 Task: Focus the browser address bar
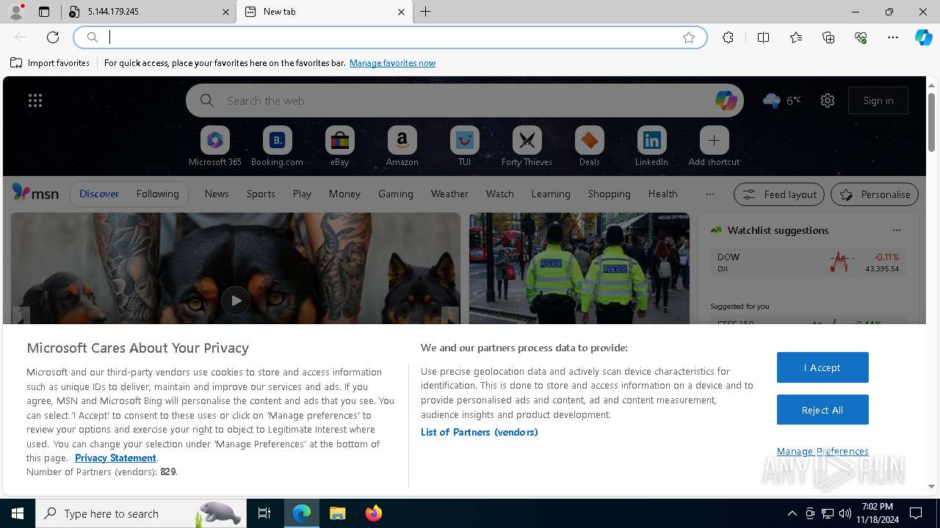[x=389, y=37]
